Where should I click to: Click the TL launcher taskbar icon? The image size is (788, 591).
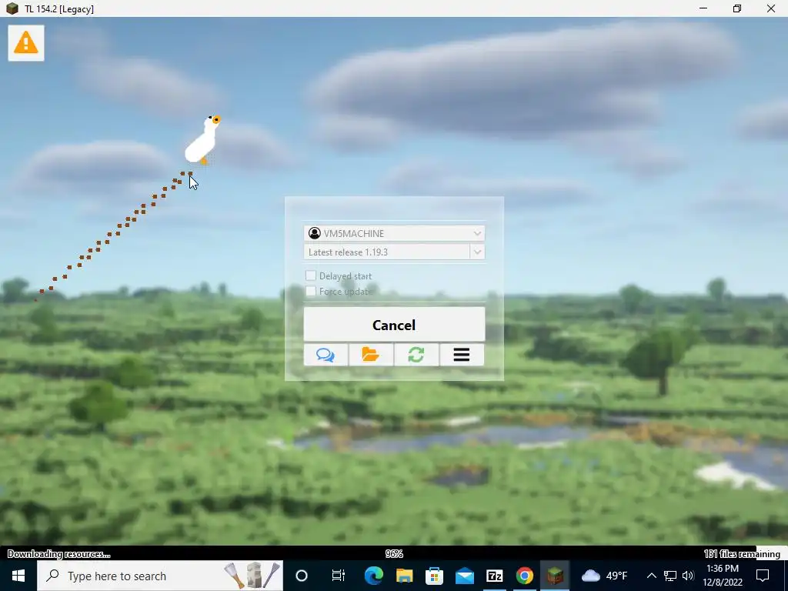click(555, 576)
